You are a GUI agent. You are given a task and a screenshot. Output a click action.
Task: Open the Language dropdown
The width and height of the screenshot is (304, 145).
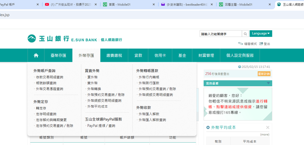(x=261, y=33)
